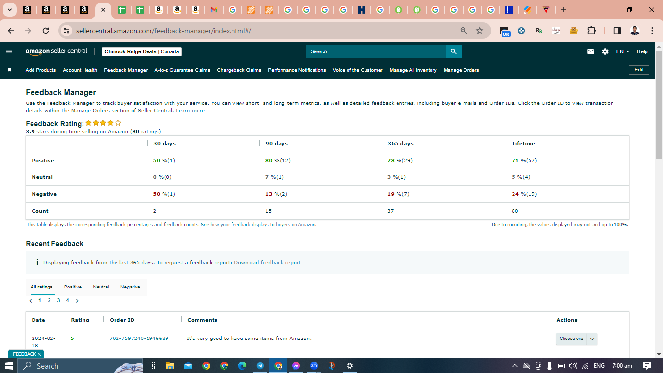
Task: Open Telegram from the taskbar
Action: (260, 366)
